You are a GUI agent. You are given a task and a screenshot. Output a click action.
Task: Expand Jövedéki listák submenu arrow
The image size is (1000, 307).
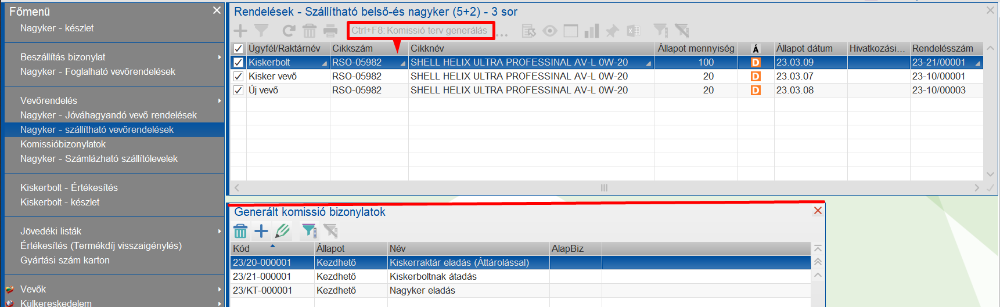tap(220, 231)
